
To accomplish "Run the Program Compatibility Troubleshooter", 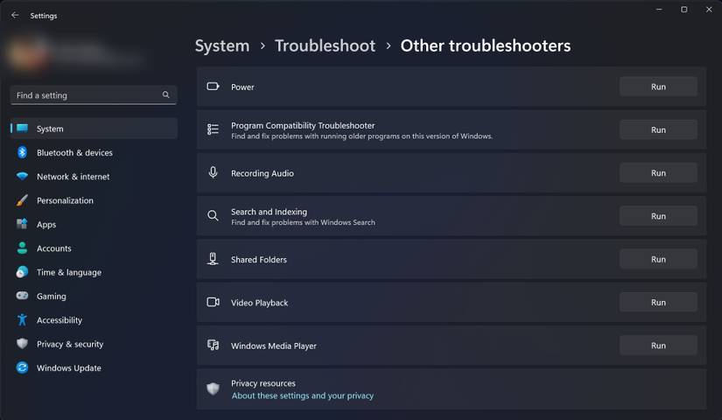I will [658, 129].
